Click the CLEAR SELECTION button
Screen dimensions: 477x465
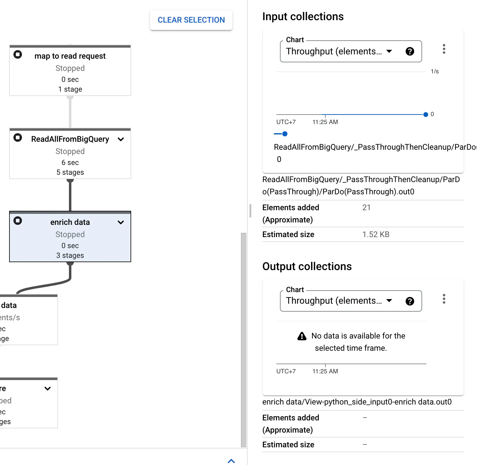coord(191,20)
